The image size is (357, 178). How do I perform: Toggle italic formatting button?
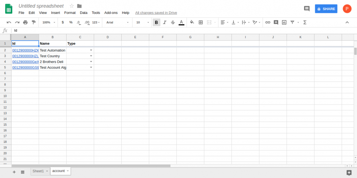coord(165,22)
